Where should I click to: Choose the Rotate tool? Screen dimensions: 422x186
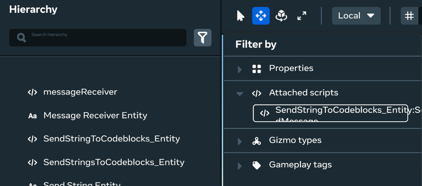[x=281, y=16]
